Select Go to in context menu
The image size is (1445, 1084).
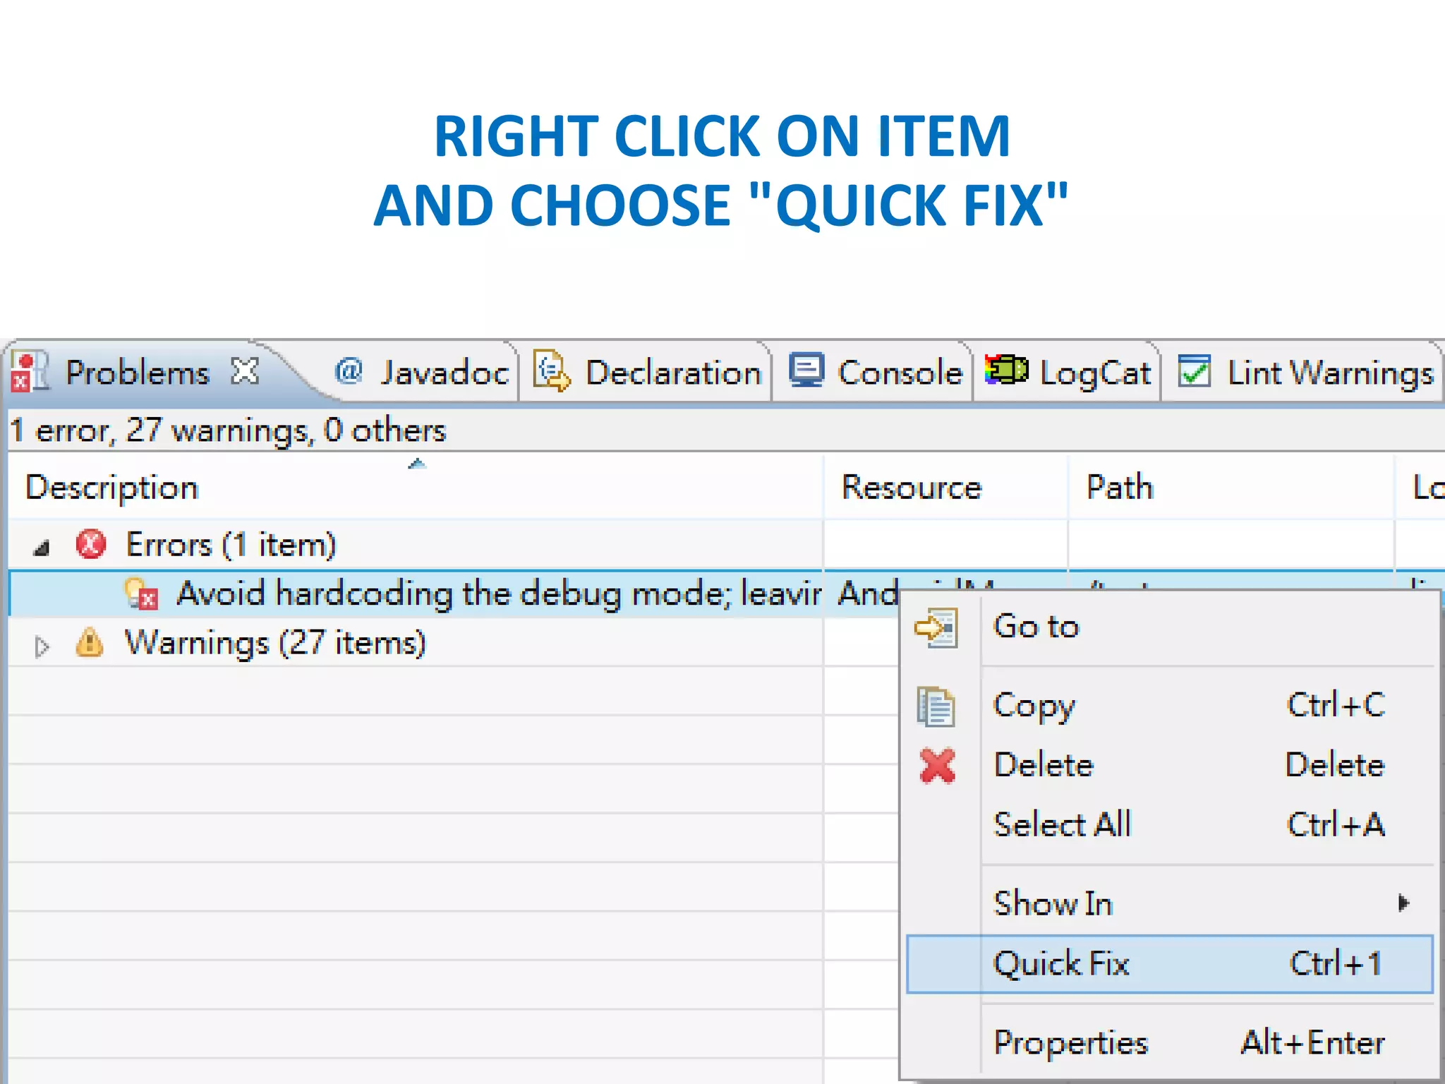pos(1036,627)
